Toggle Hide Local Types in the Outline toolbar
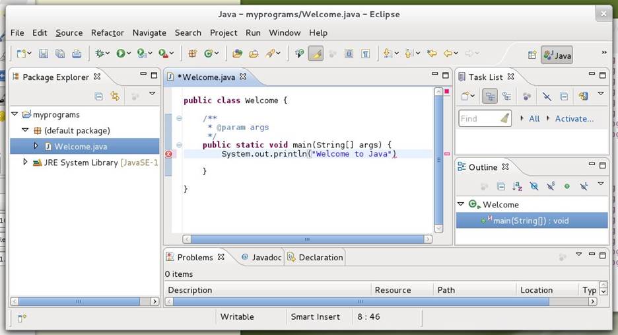Screen dimensions: 618x335 point(584,186)
